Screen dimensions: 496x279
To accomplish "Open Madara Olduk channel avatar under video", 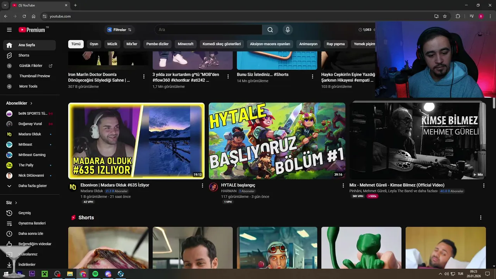I will coord(73,187).
